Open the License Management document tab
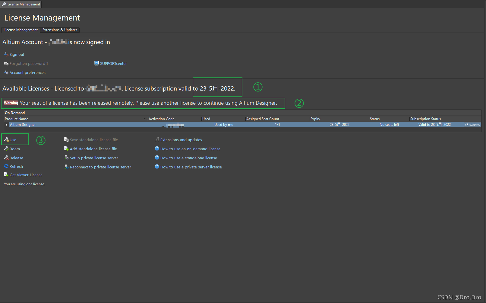Image resolution: width=486 pixels, height=303 pixels. pyautogui.click(x=21, y=4)
